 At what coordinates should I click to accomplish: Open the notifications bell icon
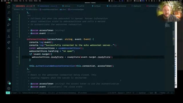click(172, 93)
